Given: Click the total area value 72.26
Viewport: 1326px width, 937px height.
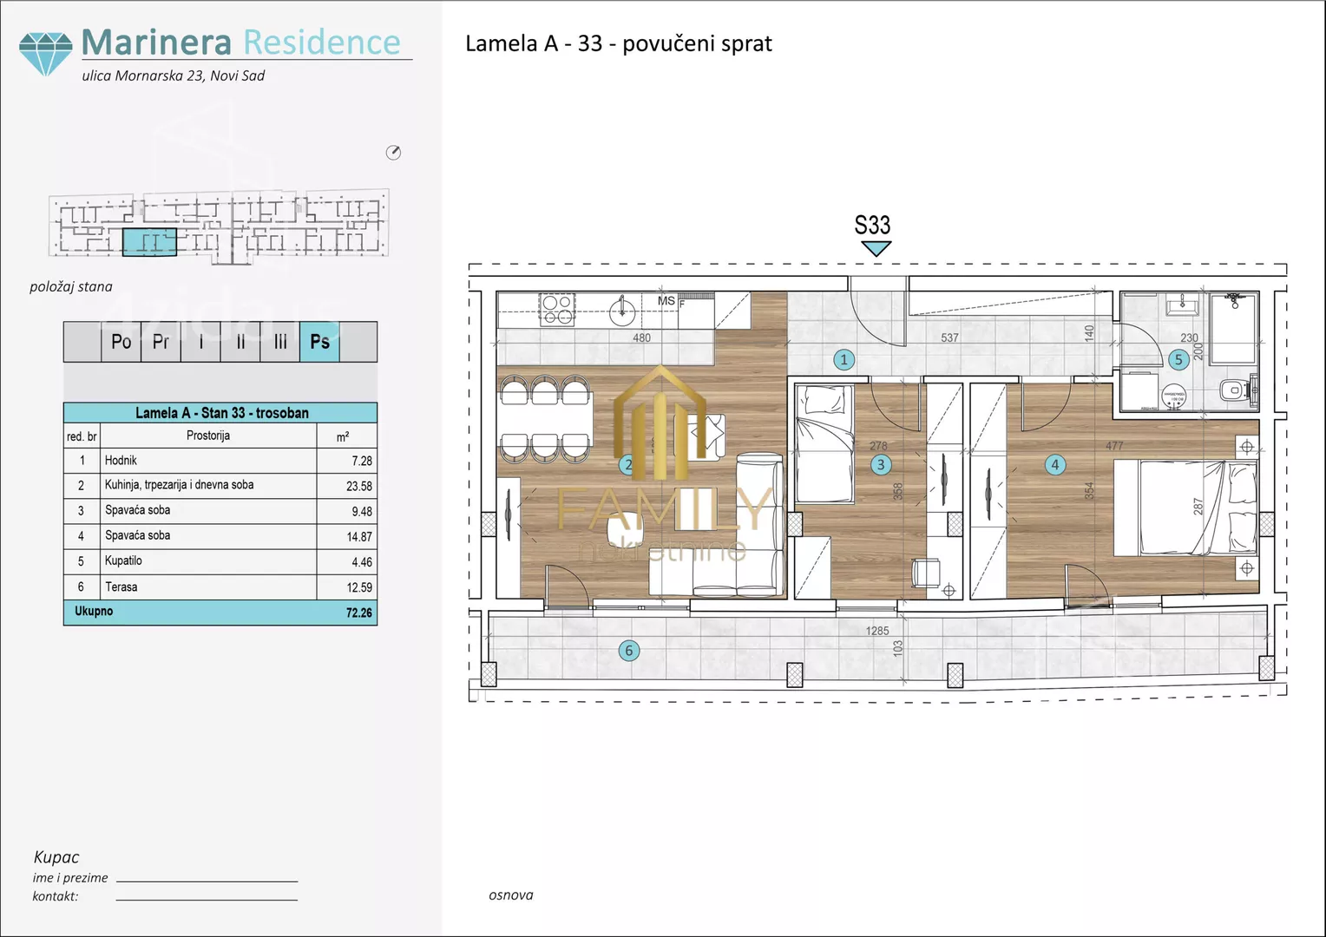Looking at the screenshot, I should tap(359, 613).
